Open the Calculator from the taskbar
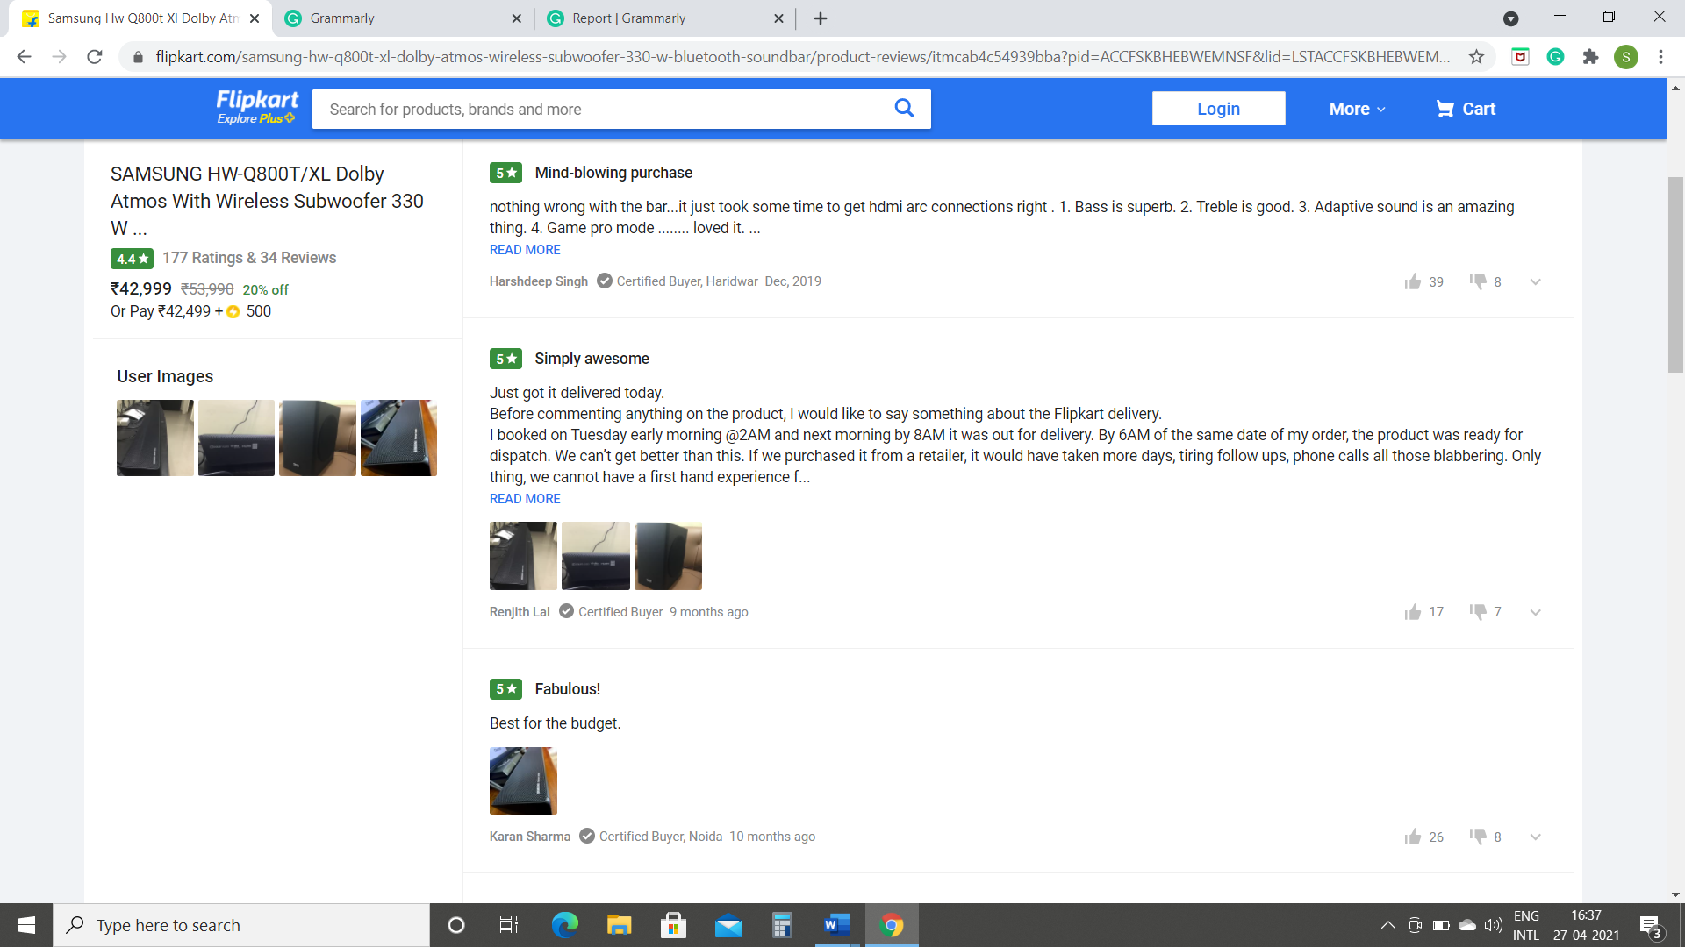 [782, 925]
